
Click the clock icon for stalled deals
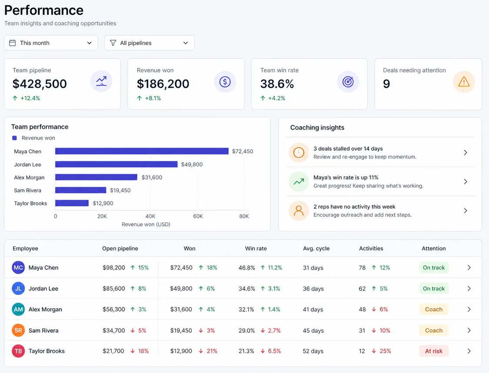pos(299,152)
